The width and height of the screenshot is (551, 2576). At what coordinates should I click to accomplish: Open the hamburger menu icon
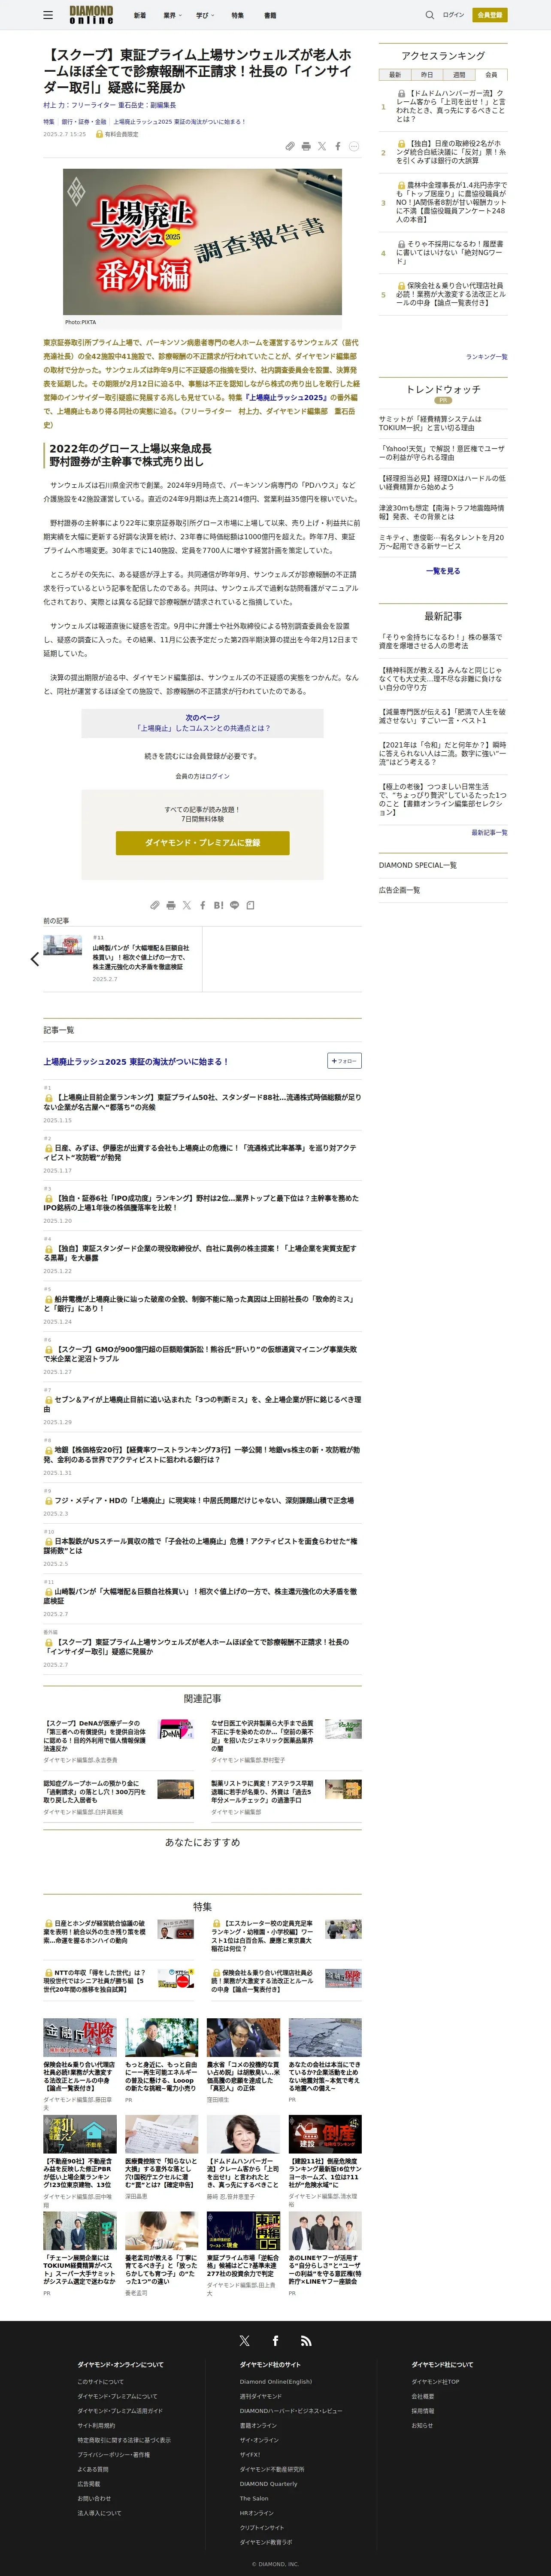48,15
